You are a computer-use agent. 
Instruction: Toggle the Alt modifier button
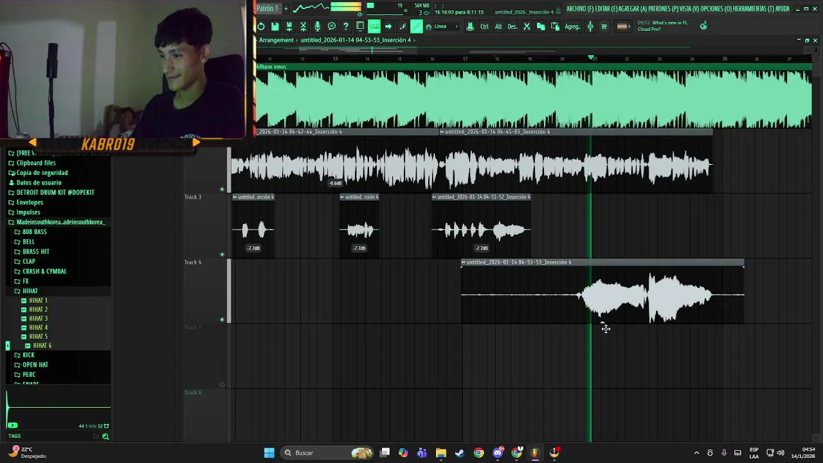[x=498, y=26]
